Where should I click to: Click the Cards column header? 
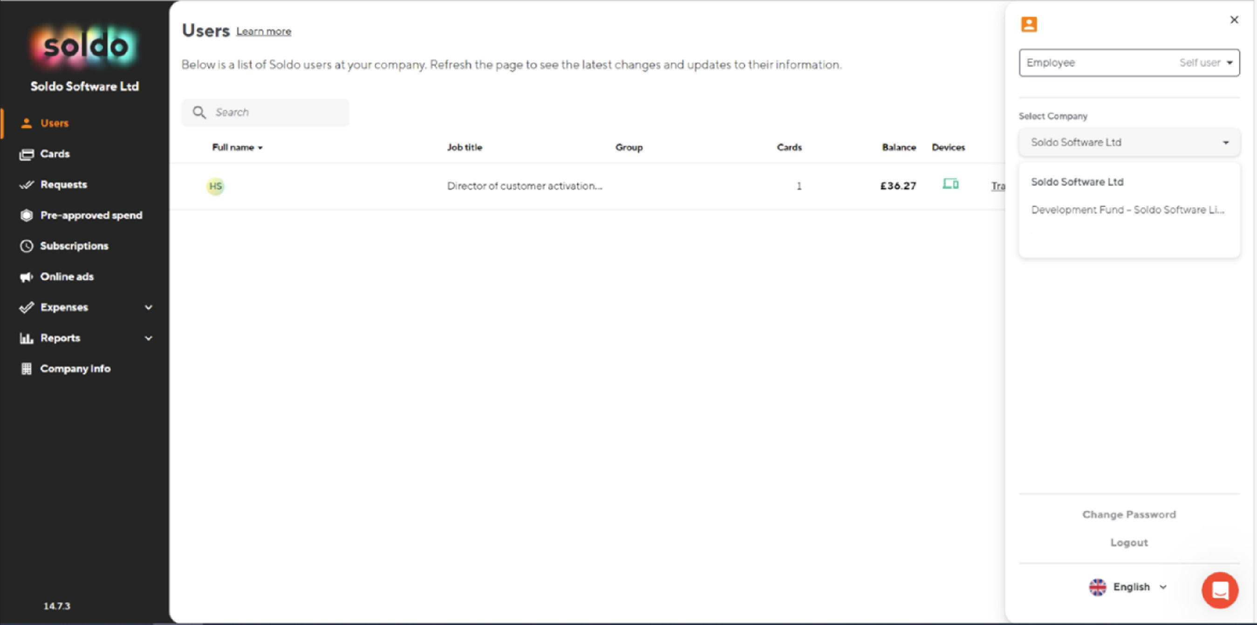[789, 147]
